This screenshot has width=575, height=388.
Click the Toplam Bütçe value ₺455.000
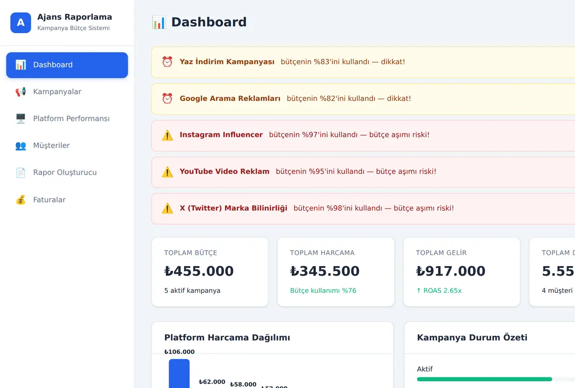[199, 271]
